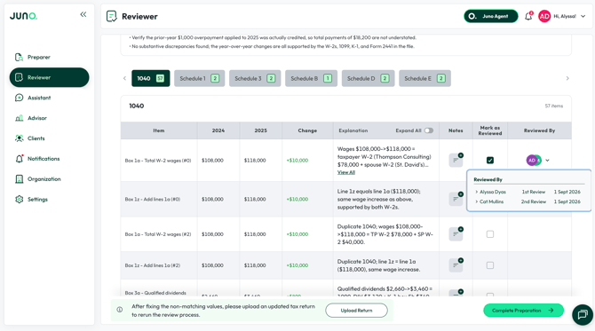595x331 pixels.
Task: Open the Advisor page
Action: (x=36, y=118)
